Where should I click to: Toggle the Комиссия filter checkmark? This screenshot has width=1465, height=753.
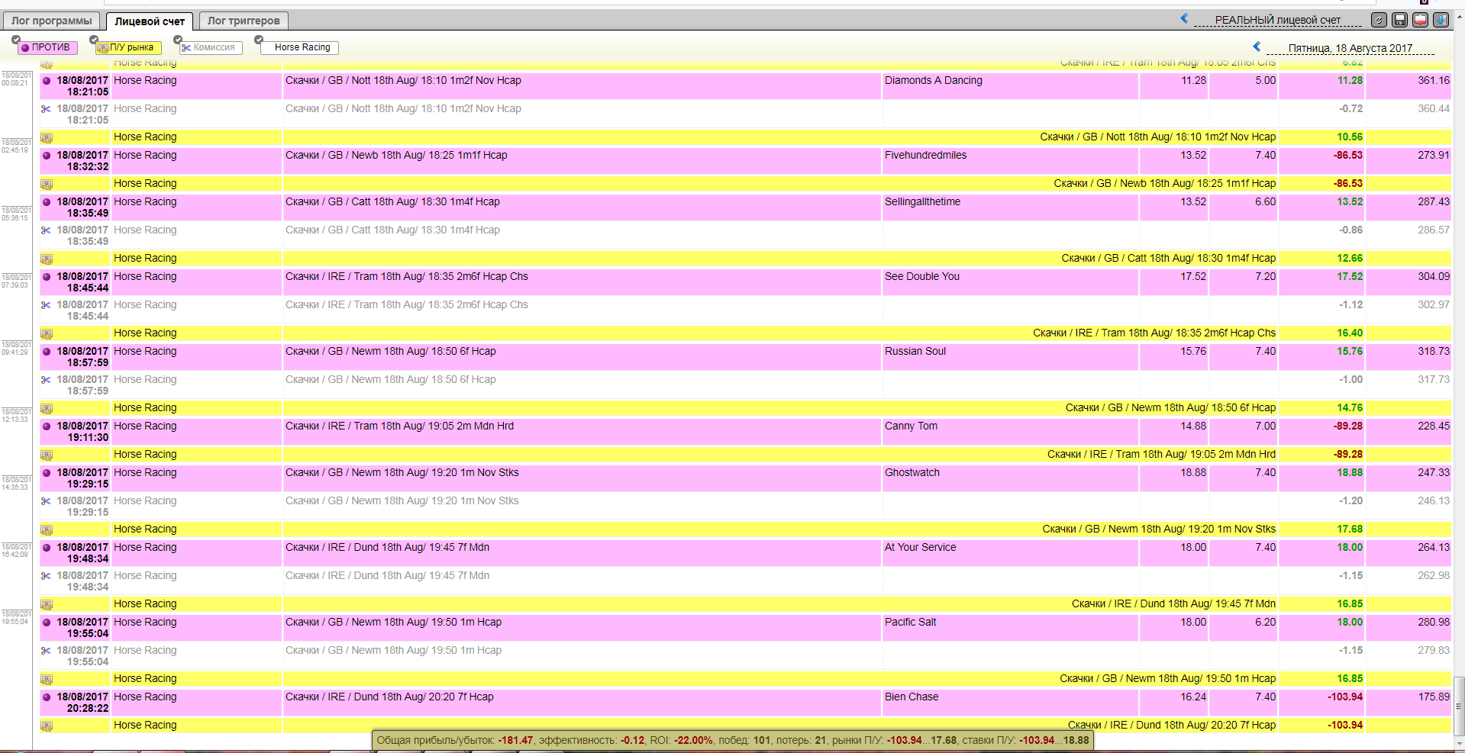click(x=178, y=40)
